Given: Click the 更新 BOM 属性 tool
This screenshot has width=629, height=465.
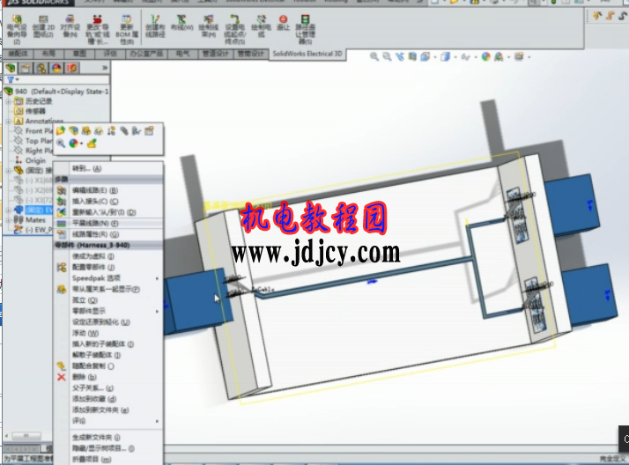Looking at the screenshot, I should (x=127, y=29).
